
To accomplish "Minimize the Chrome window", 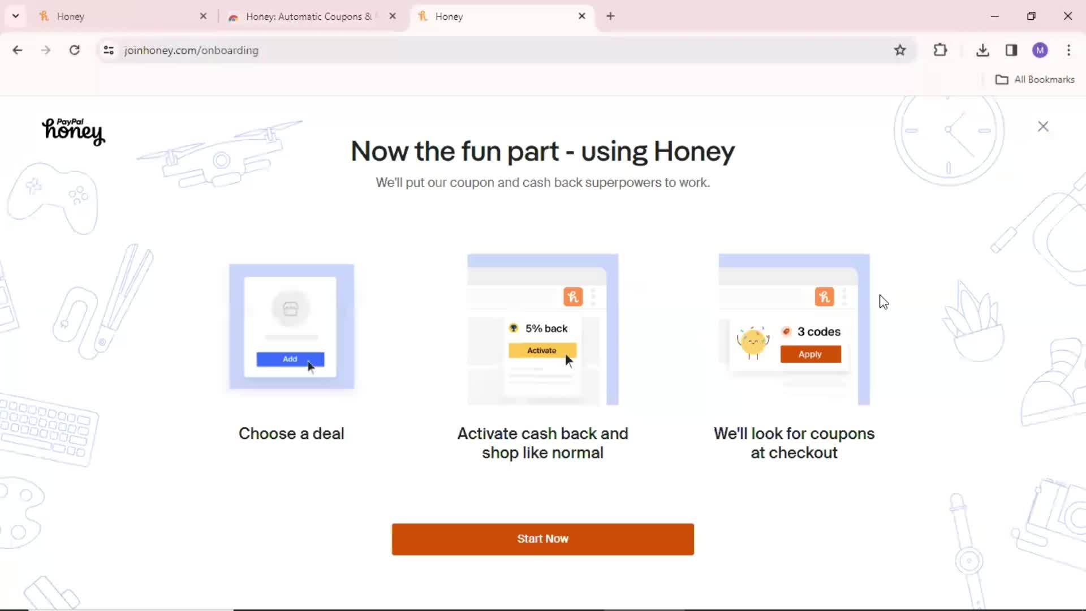I will pyautogui.click(x=995, y=16).
